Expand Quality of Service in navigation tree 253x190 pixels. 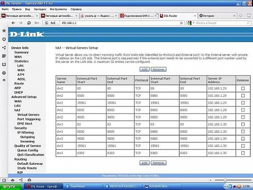tap(28, 146)
